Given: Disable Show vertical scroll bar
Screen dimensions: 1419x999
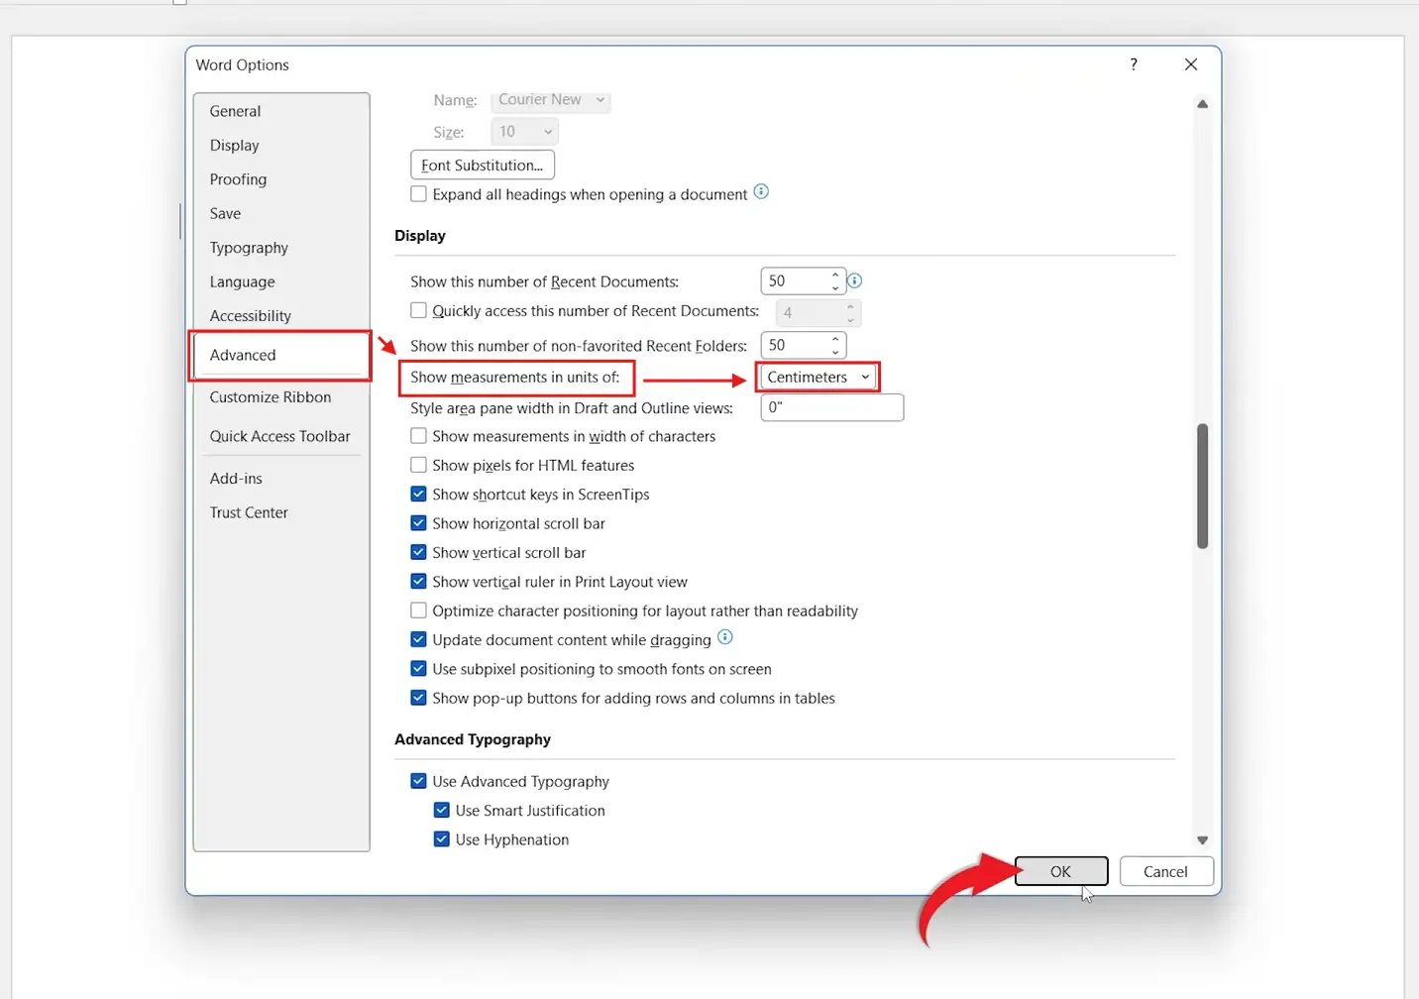Looking at the screenshot, I should [x=419, y=552].
